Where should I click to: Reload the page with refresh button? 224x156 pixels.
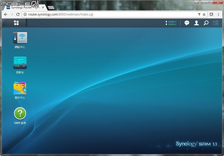tap(18, 14)
